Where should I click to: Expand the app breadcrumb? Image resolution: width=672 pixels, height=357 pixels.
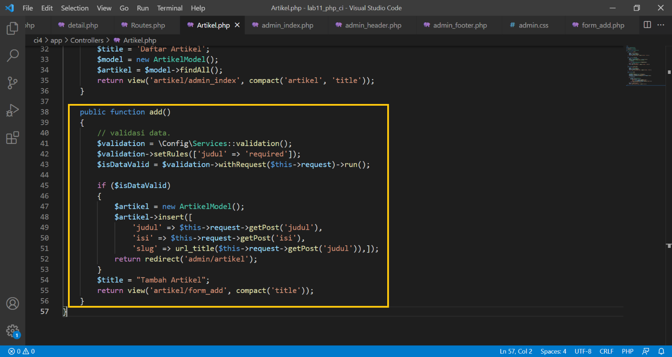tap(56, 40)
